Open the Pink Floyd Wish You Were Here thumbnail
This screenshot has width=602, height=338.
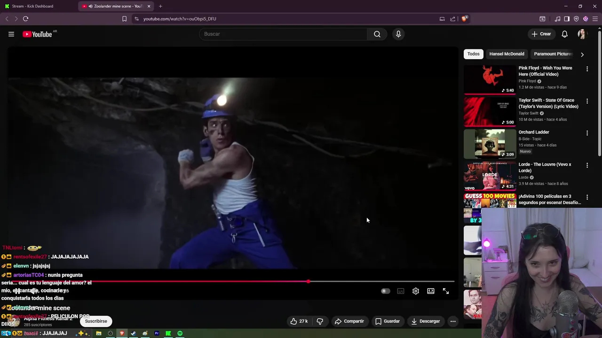coord(490,79)
